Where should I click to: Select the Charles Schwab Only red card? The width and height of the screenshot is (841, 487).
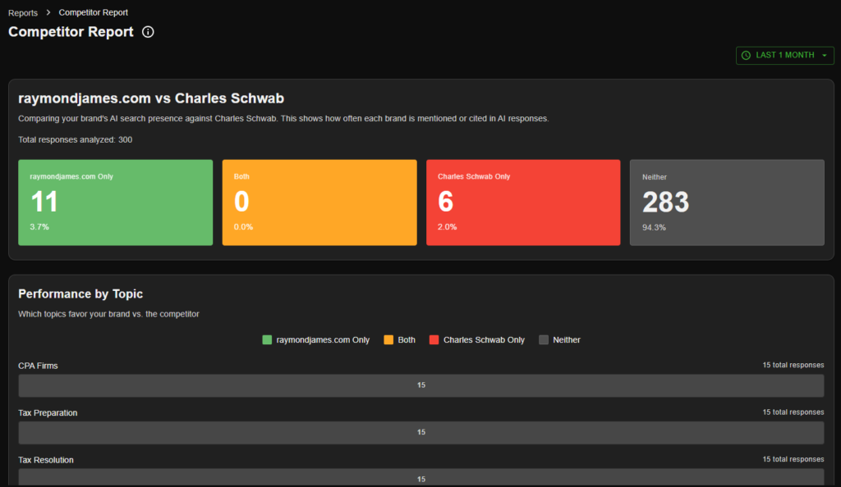[x=523, y=203]
